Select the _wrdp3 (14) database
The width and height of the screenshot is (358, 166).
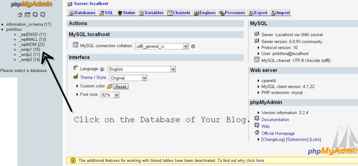pos(29,60)
